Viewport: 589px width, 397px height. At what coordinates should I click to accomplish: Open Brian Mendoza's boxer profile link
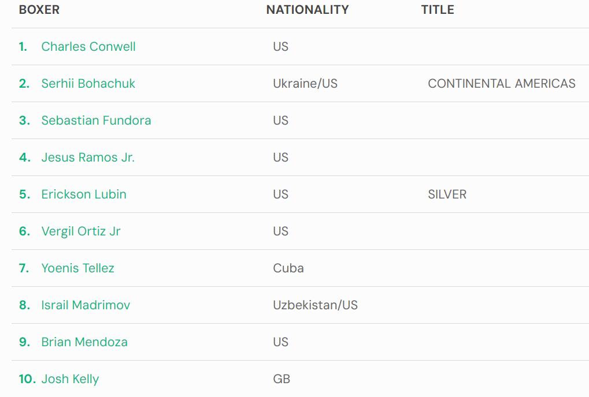(84, 342)
